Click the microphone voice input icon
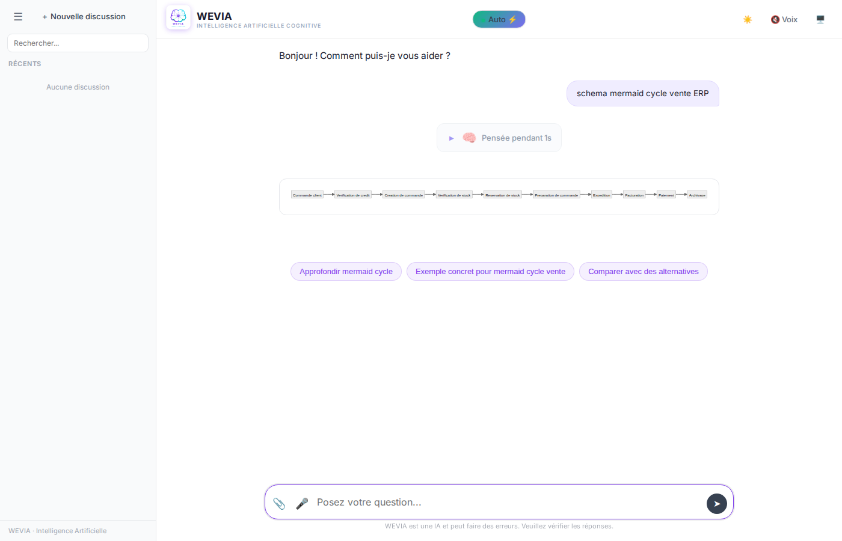 click(302, 503)
